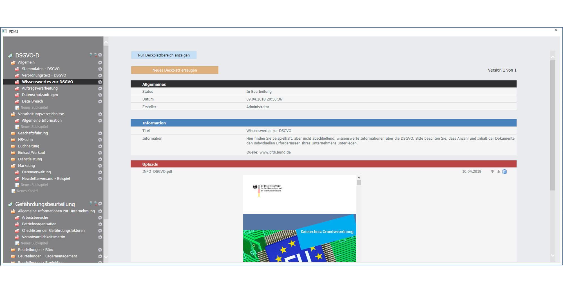Add Neues Kapitel to DSGVO-D
Screen dimensions: 563x281
[27, 191]
